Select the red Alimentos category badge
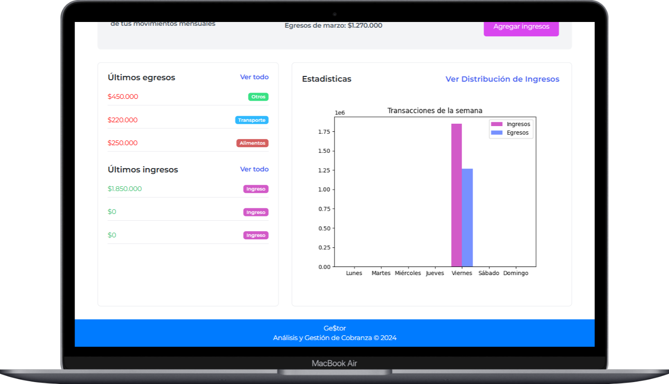Image resolution: width=669 pixels, height=384 pixels. click(252, 143)
